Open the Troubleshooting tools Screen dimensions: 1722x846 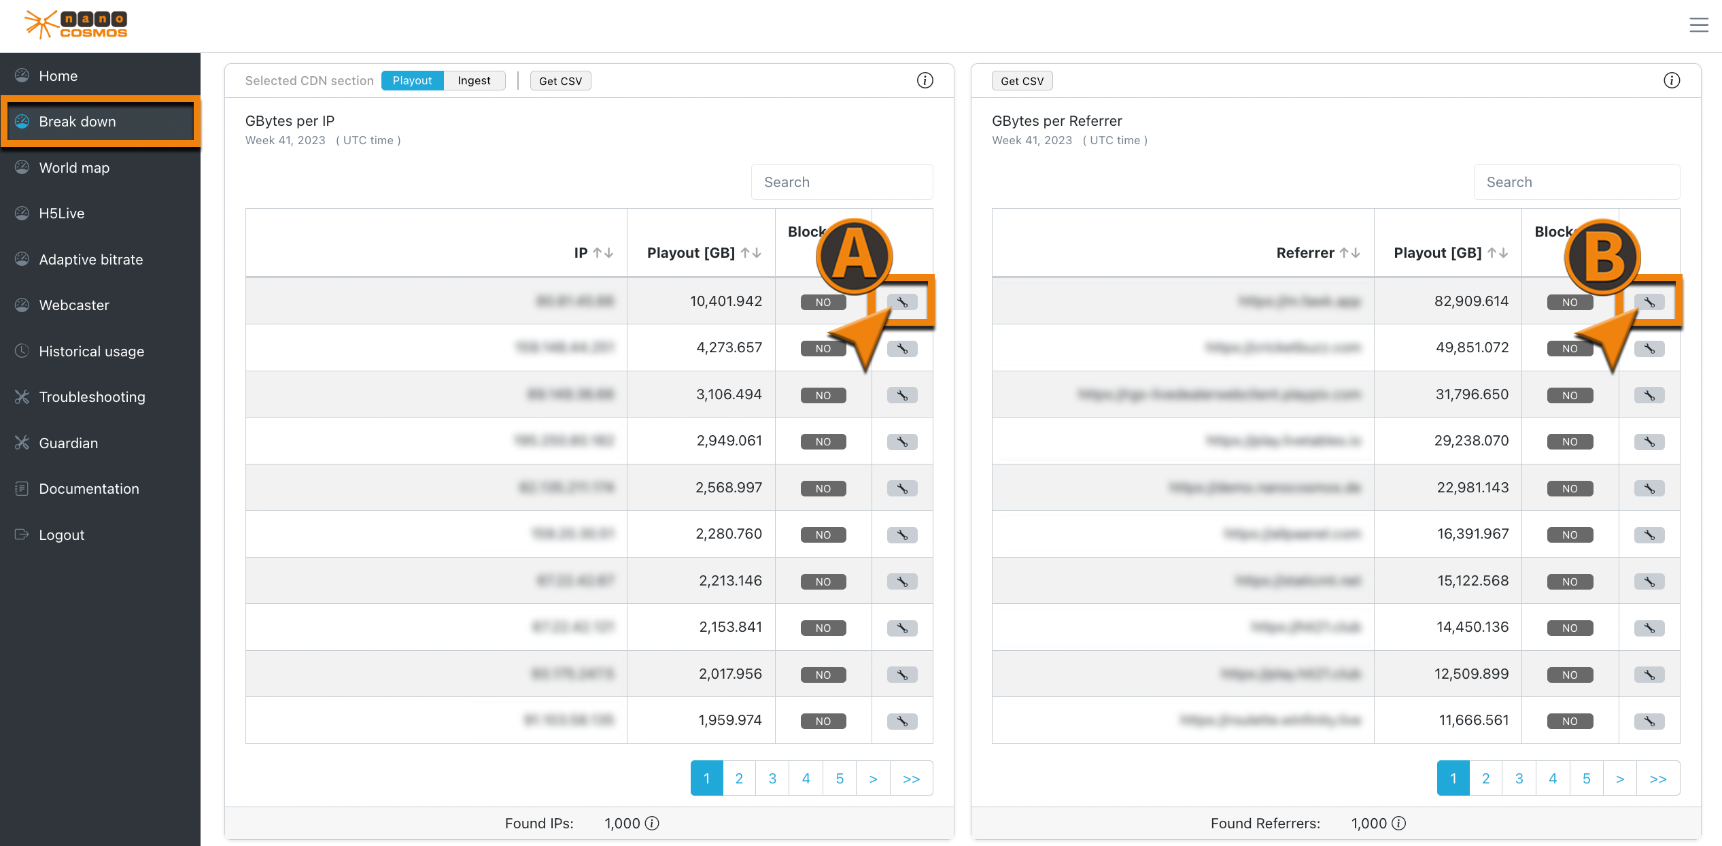pyautogui.click(x=92, y=396)
